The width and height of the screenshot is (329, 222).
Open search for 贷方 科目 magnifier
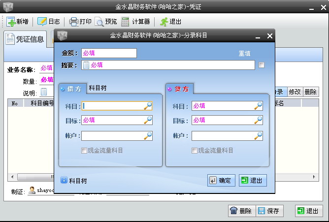pos(258,106)
